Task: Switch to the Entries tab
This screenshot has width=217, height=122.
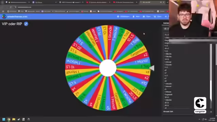Action: (x=166, y=23)
